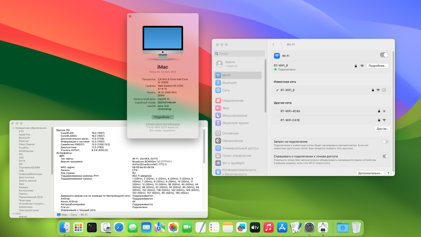Open Основные in Settings sidebar

tap(238, 133)
